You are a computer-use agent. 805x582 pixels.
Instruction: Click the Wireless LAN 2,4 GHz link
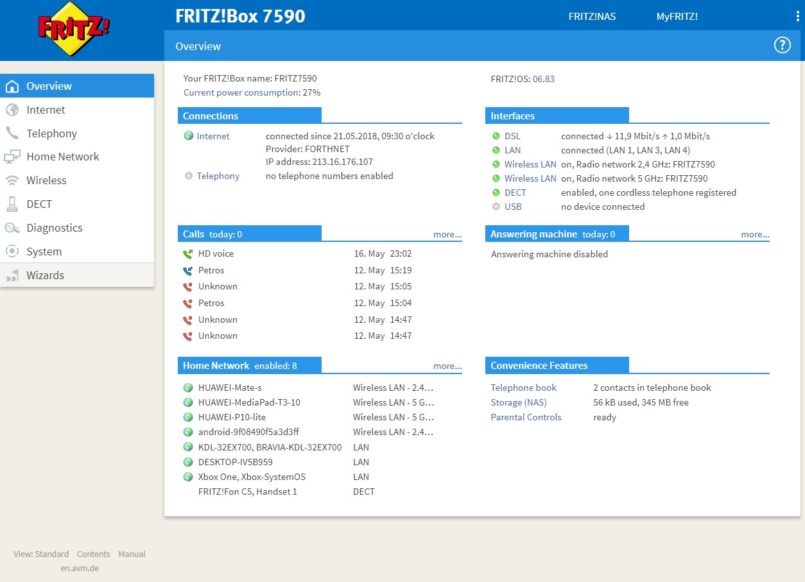click(x=530, y=164)
